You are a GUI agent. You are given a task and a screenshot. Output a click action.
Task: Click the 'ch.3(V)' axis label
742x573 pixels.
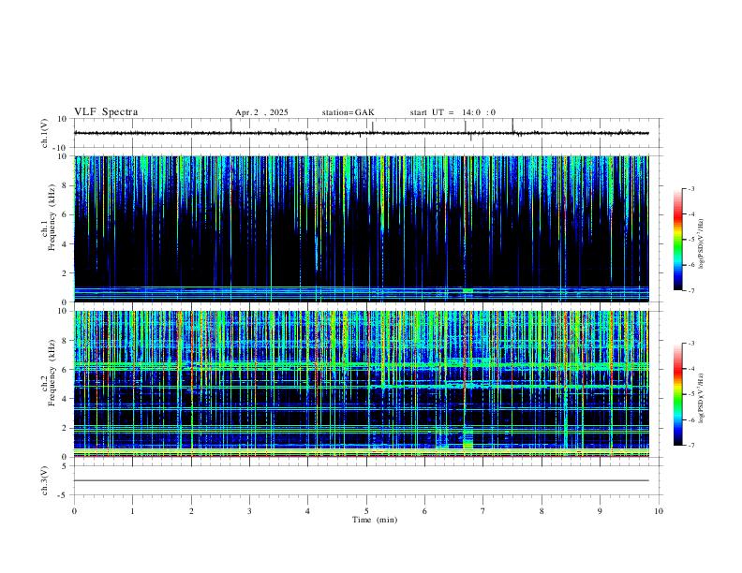point(45,480)
